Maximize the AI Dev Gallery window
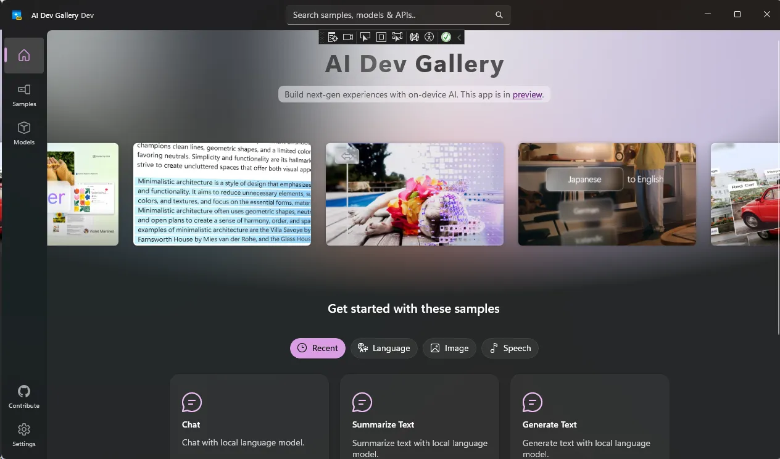 [737, 14]
